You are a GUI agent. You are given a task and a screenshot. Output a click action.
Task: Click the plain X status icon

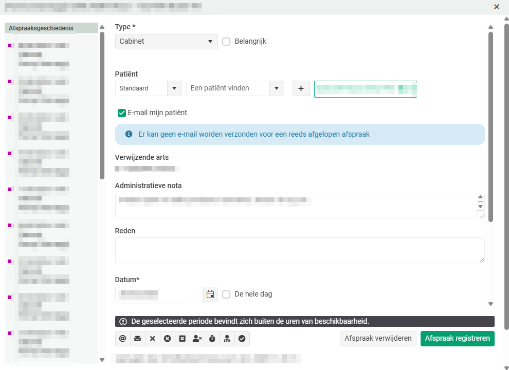pos(152,339)
